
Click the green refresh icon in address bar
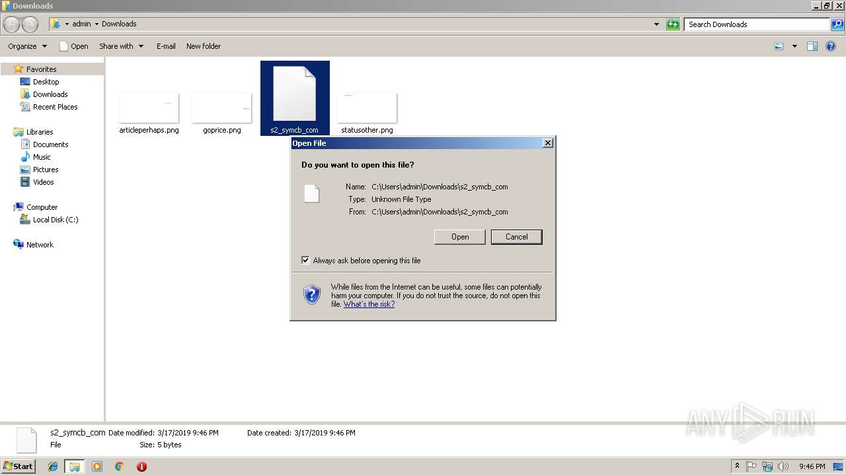[x=673, y=24]
